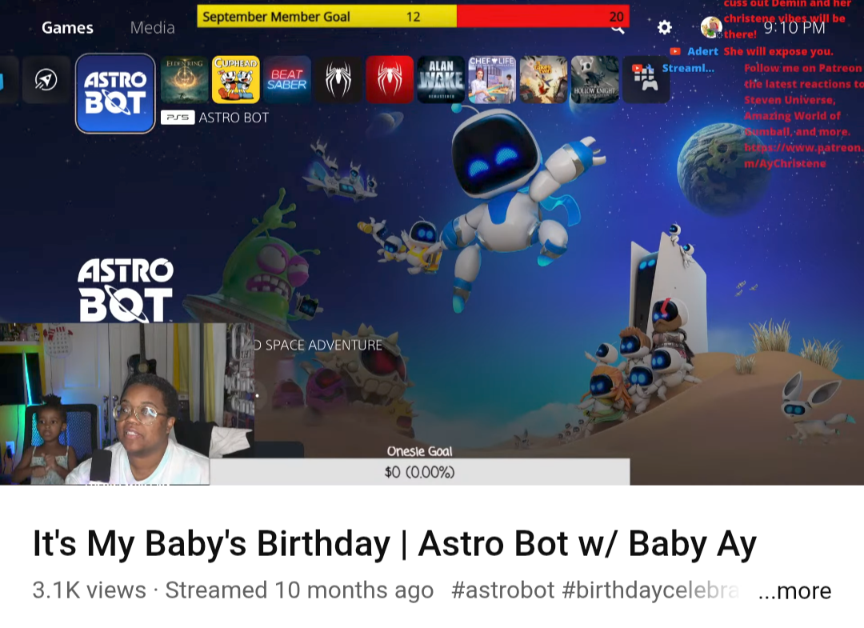Switch to the Media tab
The width and height of the screenshot is (864, 628).
[x=153, y=27]
